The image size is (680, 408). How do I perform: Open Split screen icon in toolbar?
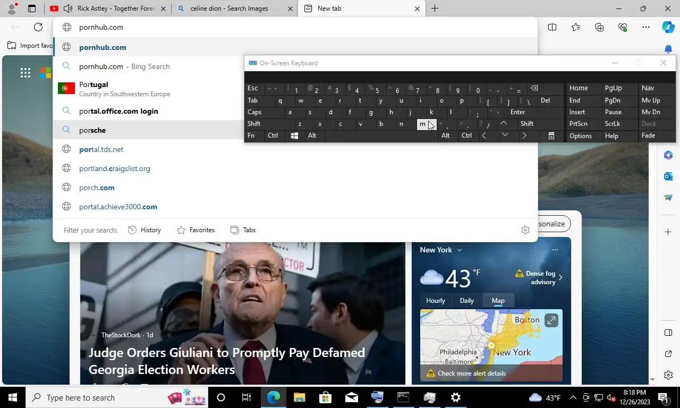552,27
